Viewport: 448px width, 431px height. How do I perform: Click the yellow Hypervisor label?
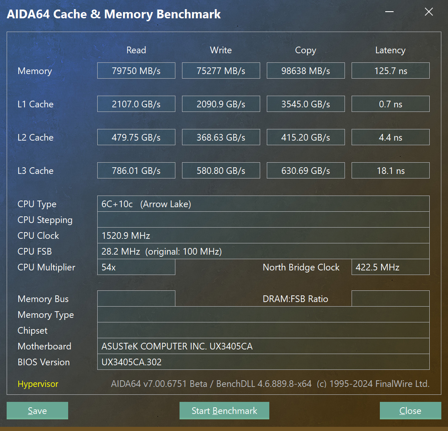coord(38,384)
